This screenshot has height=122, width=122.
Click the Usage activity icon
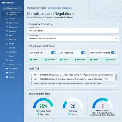pyautogui.click(x=7, y=60)
